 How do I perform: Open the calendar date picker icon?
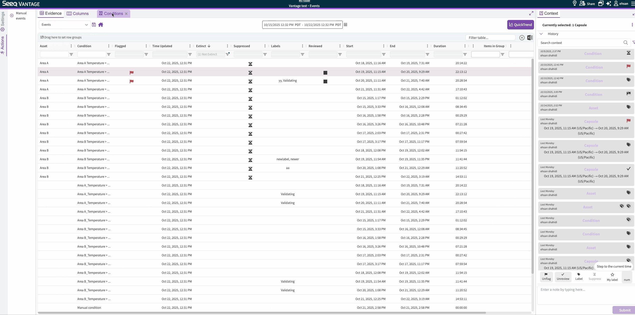pyautogui.click(x=345, y=25)
